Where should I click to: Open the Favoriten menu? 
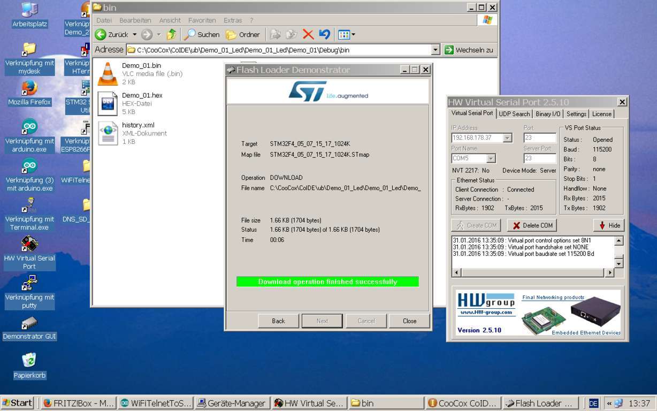(202, 20)
